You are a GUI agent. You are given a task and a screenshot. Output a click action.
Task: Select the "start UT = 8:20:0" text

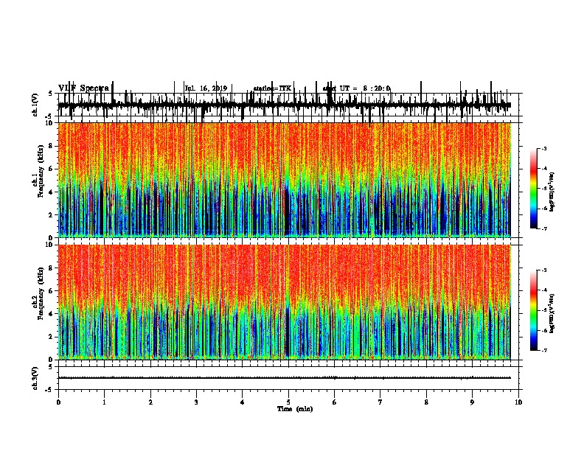[x=356, y=88]
